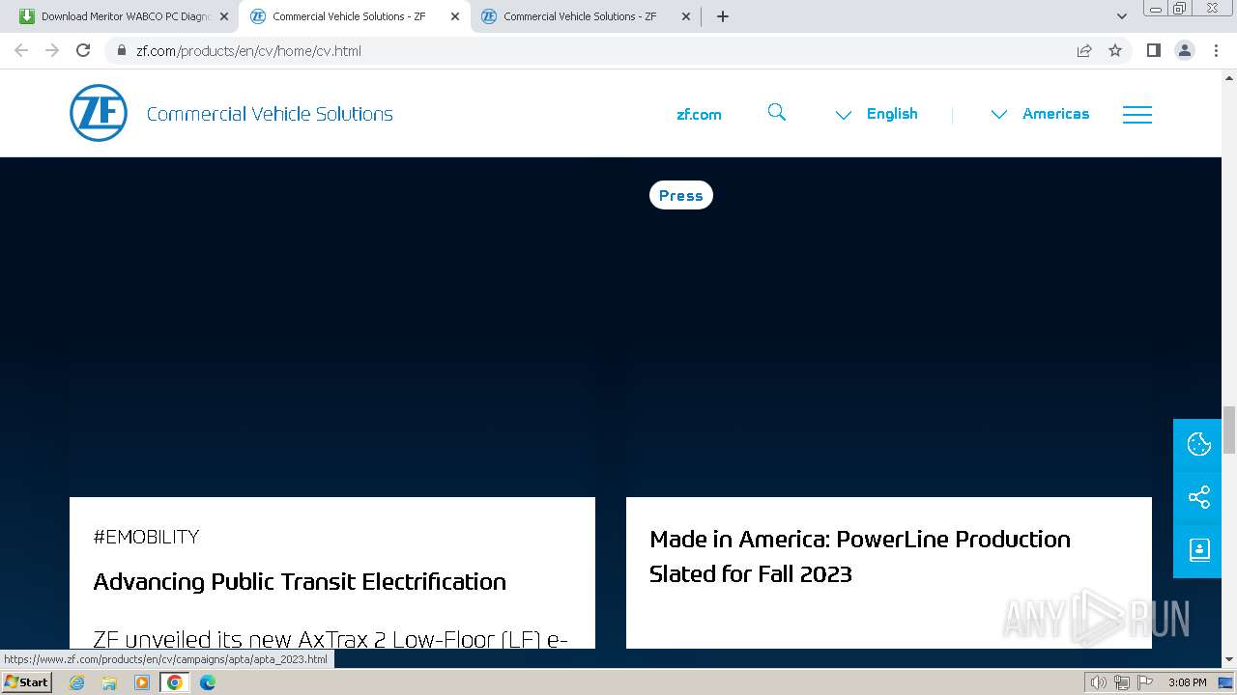Image resolution: width=1237 pixels, height=695 pixels.
Task: Click the Commercial Vehicle Solutions title
Action: pos(270,114)
